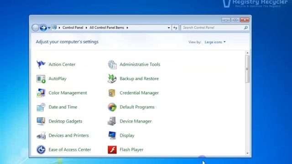Open the Flash Player text link
Viewport: 292px width, 164px height.
(x=131, y=150)
